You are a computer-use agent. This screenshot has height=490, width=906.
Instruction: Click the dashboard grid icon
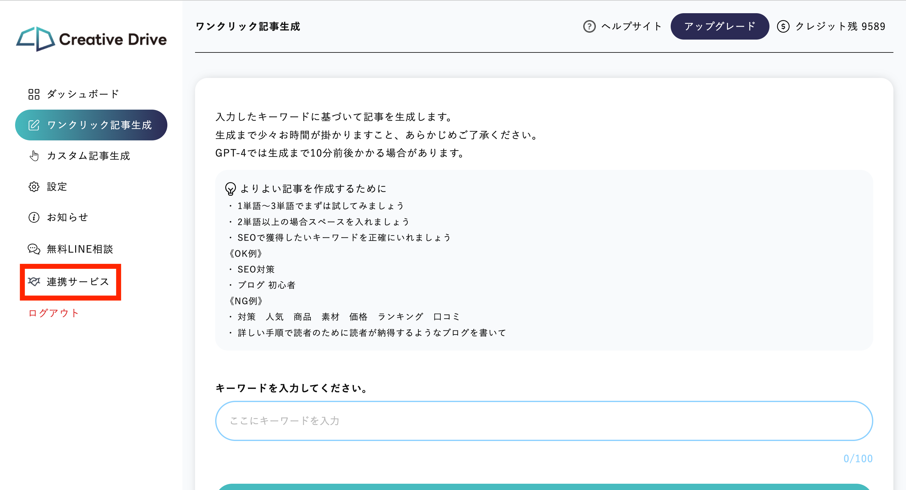coord(34,94)
